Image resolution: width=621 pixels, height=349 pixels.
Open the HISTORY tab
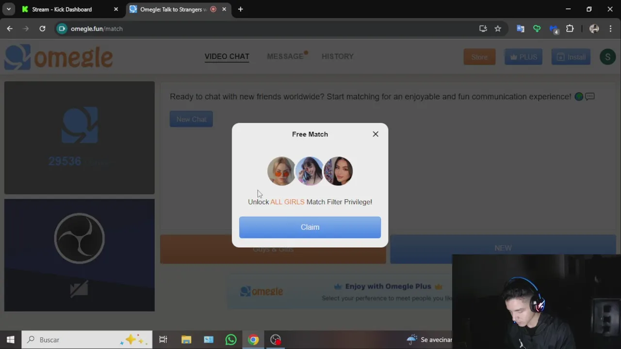click(338, 57)
